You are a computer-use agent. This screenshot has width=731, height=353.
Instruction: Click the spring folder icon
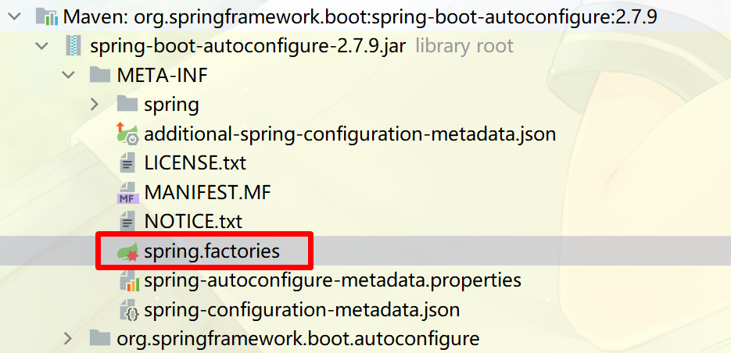[127, 104]
